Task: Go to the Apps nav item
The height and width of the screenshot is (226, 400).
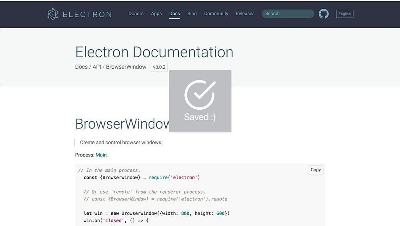Action: pos(156,14)
